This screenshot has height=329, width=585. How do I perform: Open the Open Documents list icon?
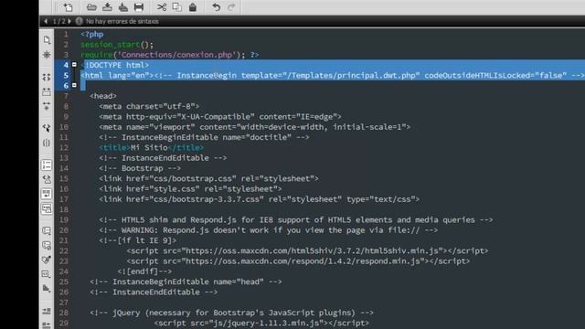[x=47, y=40]
